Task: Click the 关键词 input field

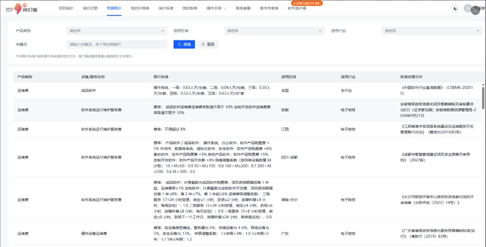Action: [117, 44]
